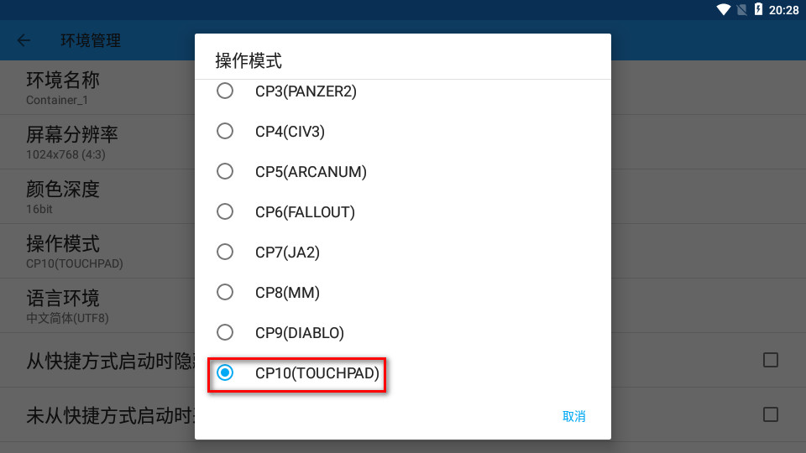Choose the CP6(FALLOUT) control mode
The image size is (806, 453).
tap(402, 211)
